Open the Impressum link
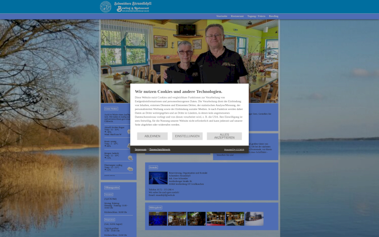Image resolution: width=379 pixels, height=237 pixels. tap(140, 149)
